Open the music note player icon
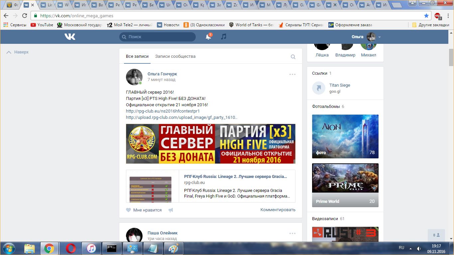Viewport: 454px width, 255px height. click(x=224, y=37)
